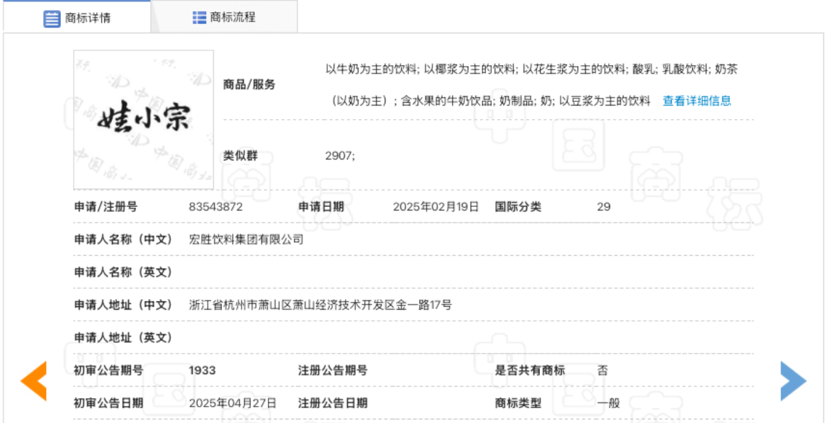
Task: Click the 商品/服务 field label
Action: pos(249,84)
